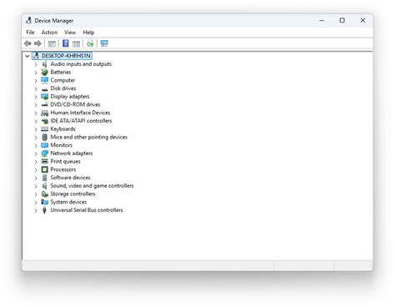395x307 pixels.
Task: Select the Human Interface Devices label
Action: [x=80, y=113]
